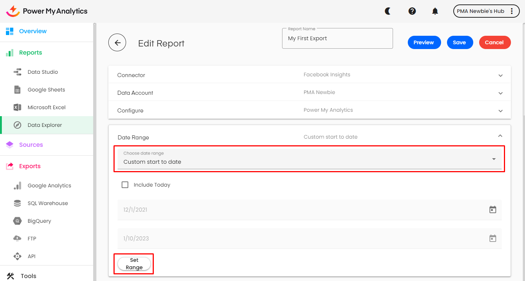525x281 pixels.
Task: Go to Overview in the sidebar
Action: (33, 31)
